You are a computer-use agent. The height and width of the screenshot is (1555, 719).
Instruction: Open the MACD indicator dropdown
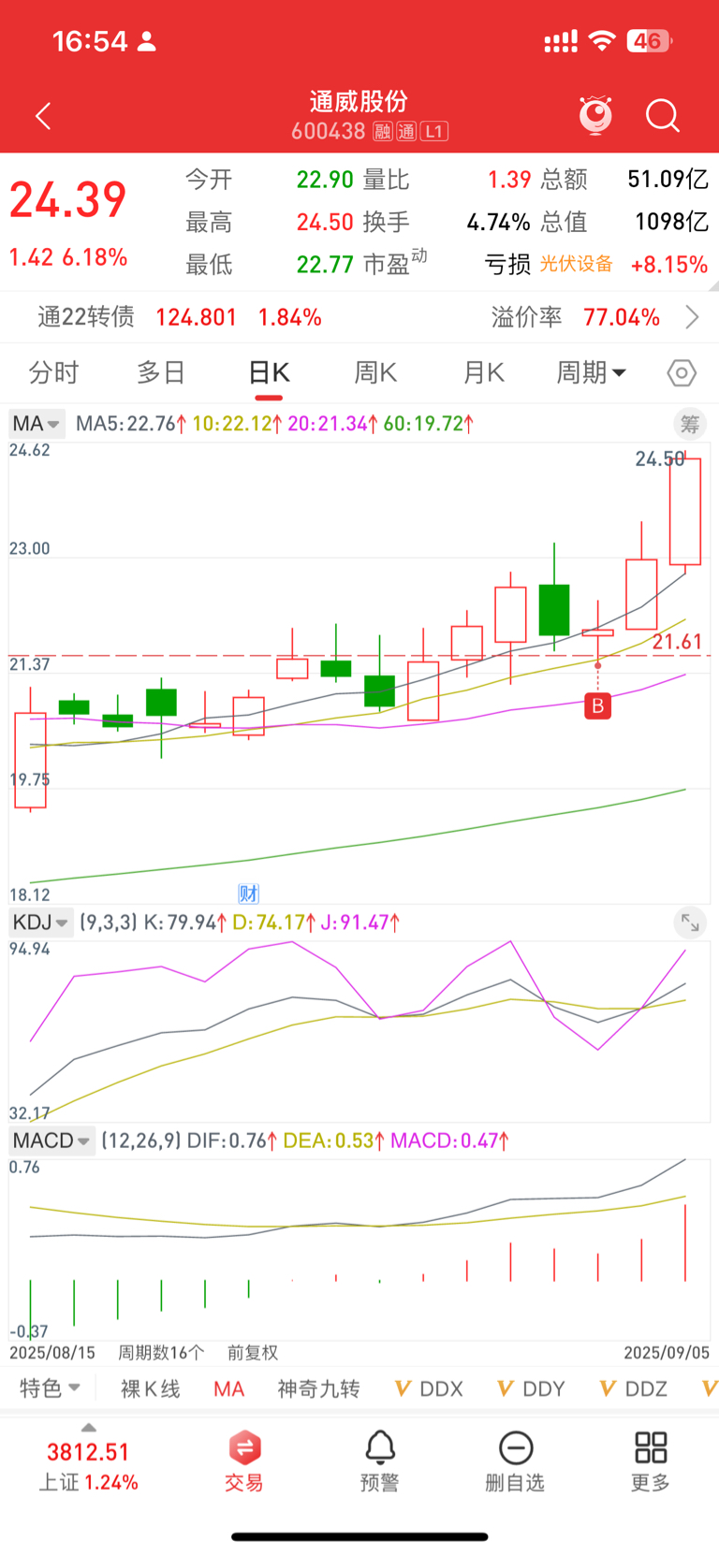52,1141
